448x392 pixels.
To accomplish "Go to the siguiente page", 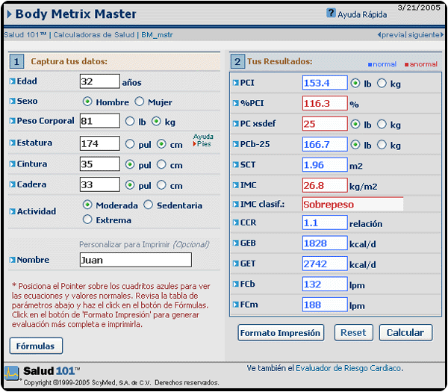I will click(x=426, y=35).
